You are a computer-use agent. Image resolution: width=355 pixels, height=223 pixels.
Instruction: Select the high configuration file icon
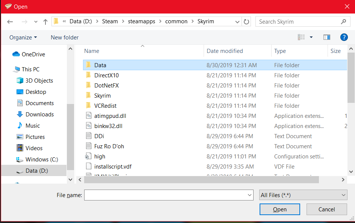coord(88,157)
